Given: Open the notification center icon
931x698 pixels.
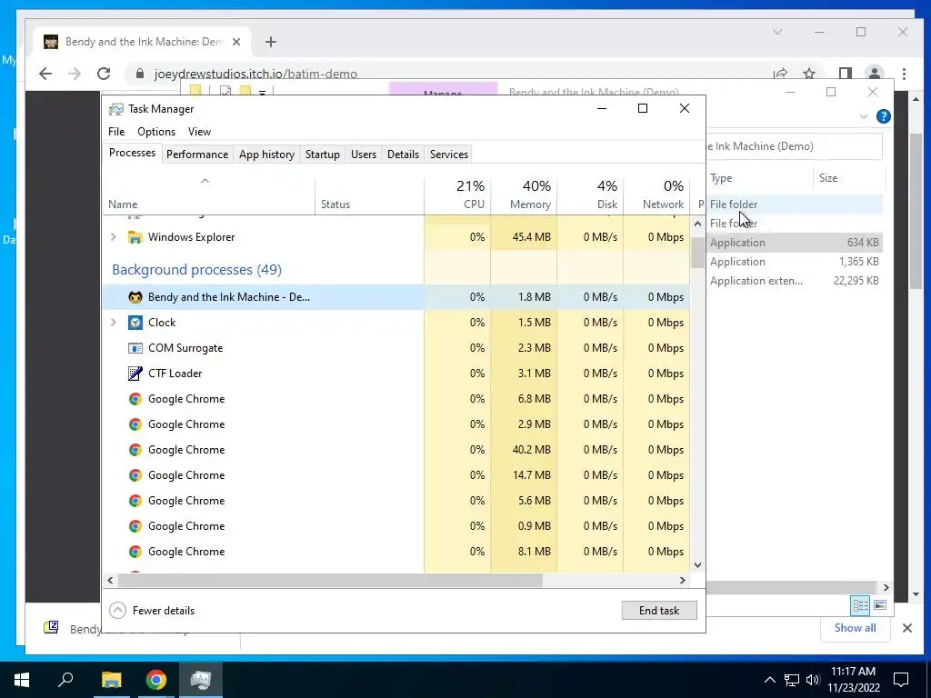Looking at the screenshot, I should [x=901, y=680].
